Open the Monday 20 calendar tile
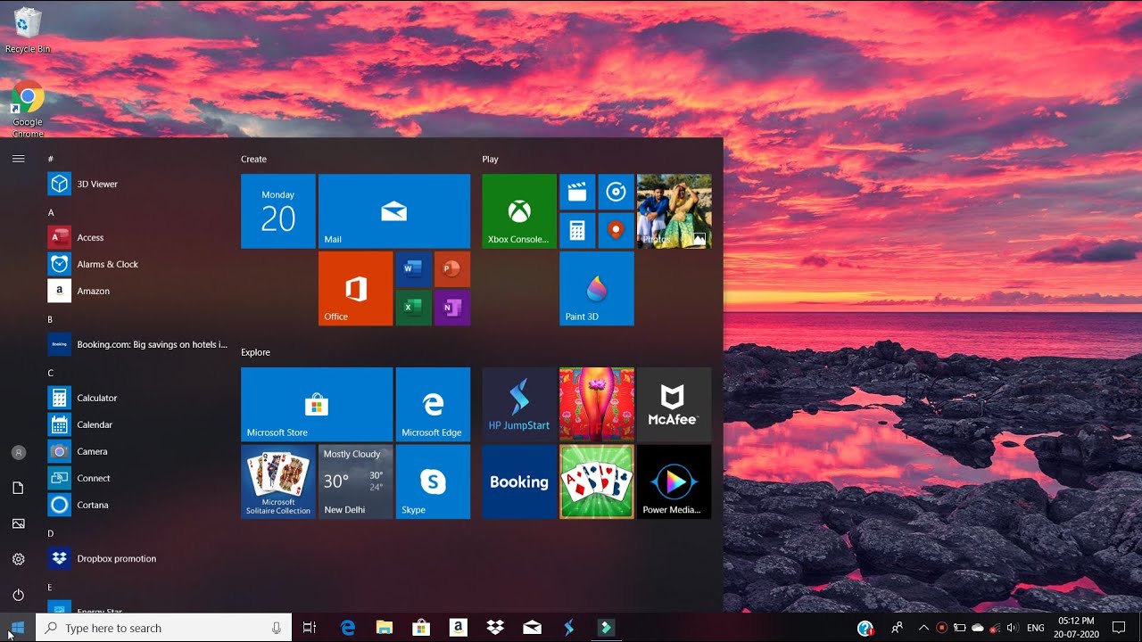 pyautogui.click(x=278, y=211)
